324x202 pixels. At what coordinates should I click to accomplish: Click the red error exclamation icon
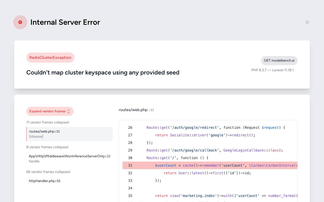[20, 22]
